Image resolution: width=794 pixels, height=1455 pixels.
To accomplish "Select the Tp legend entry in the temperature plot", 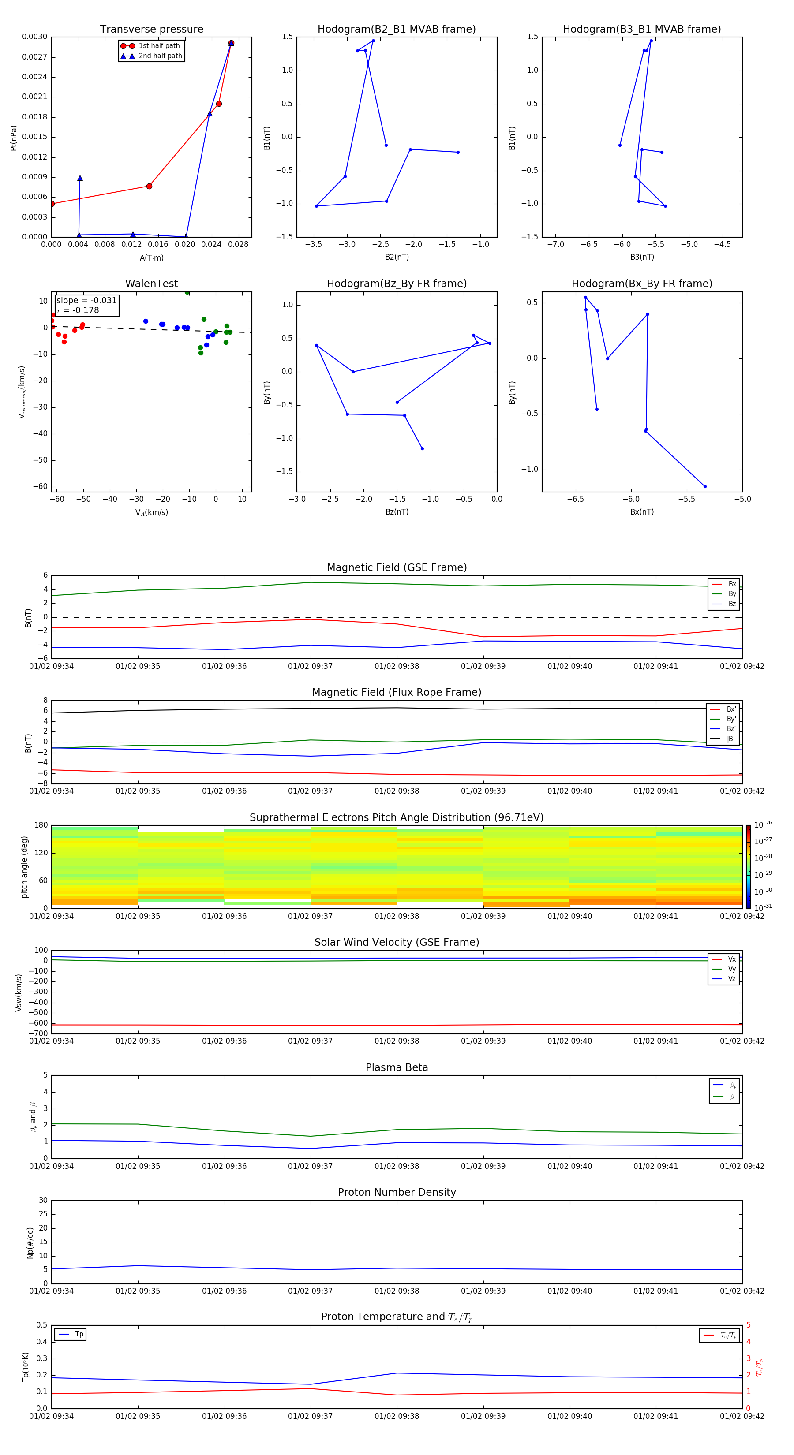I will click(71, 1334).
